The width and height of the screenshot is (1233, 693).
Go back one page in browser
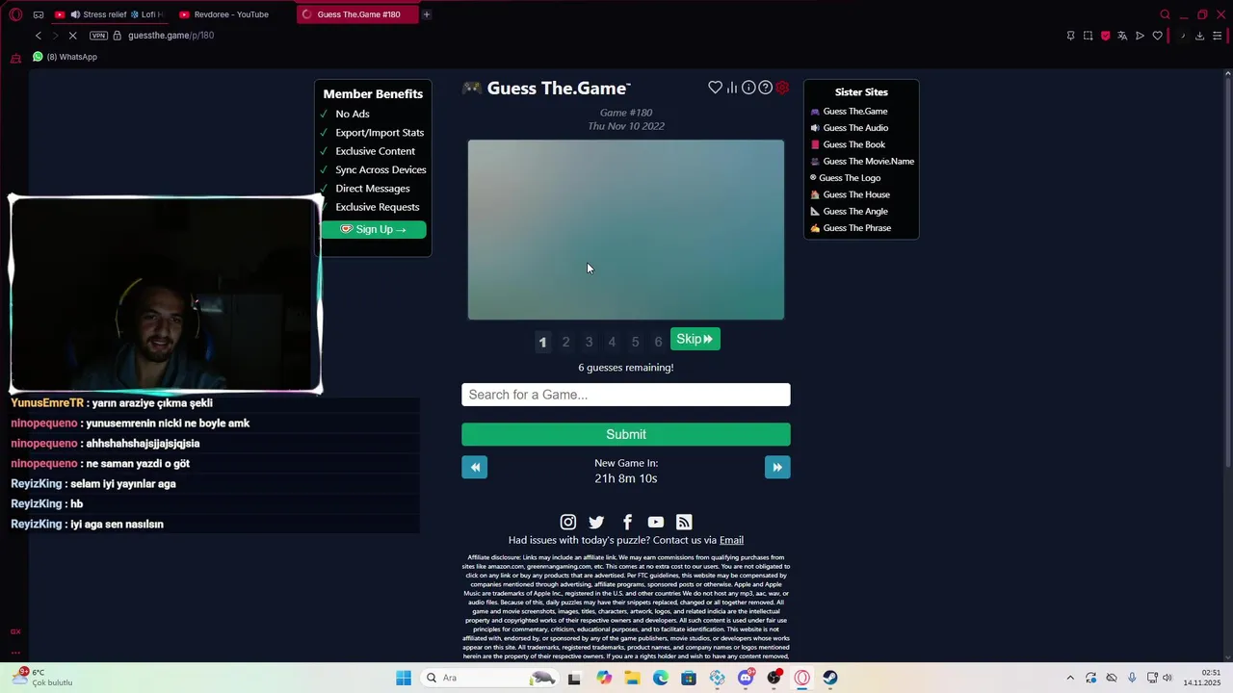[x=39, y=36]
